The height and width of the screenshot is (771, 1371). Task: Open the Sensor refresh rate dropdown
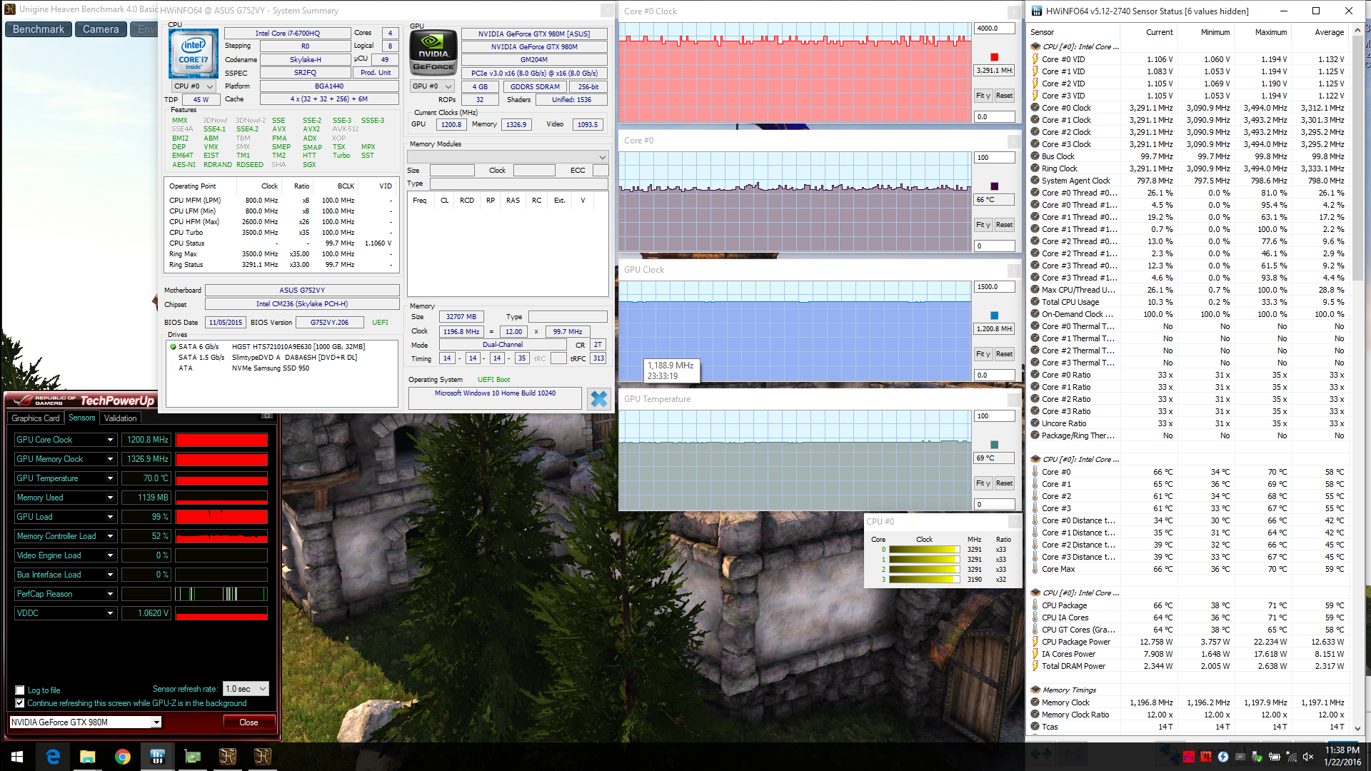pos(246,689)
